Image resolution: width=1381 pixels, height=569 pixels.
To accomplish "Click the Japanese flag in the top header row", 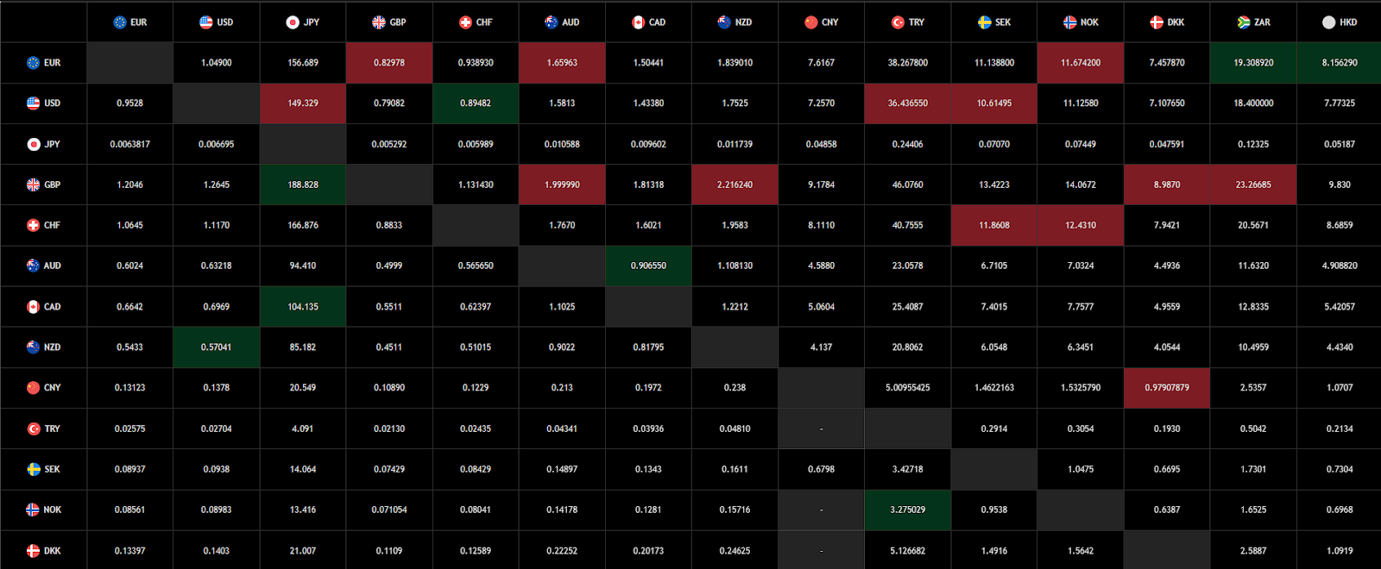I will tap(293, 22).
